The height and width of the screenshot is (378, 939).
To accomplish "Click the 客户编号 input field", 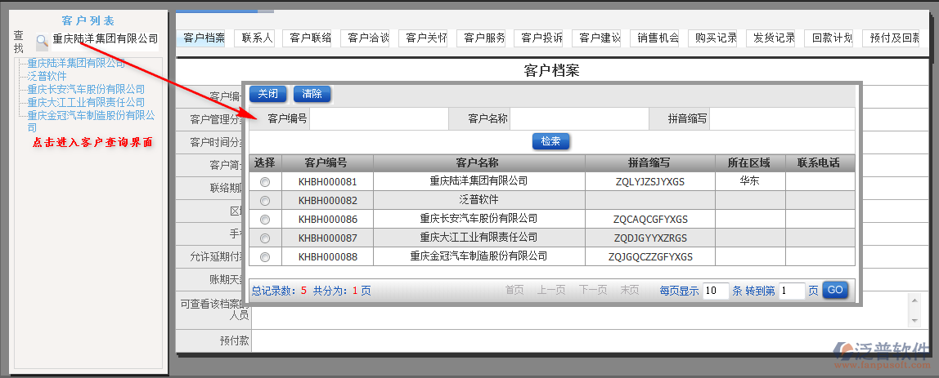I will coord(379,119).
